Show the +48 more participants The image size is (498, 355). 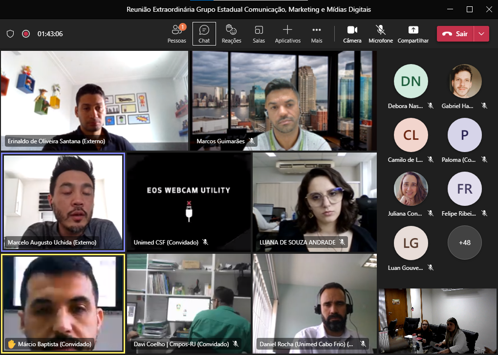click(x=464, y=243)
